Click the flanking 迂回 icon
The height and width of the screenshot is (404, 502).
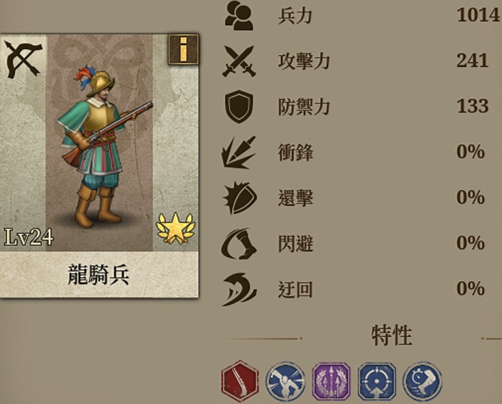coord(239,290)
